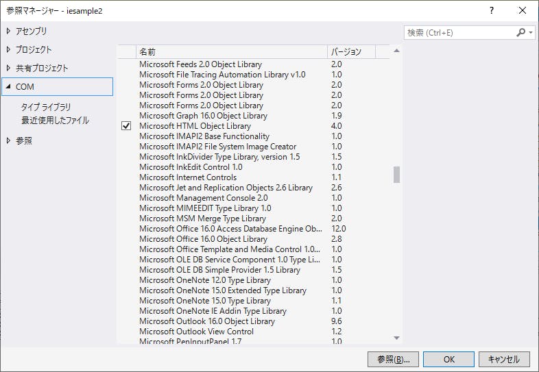Collapse the COM tree node

pyautogui.click(x=9, y=86)
